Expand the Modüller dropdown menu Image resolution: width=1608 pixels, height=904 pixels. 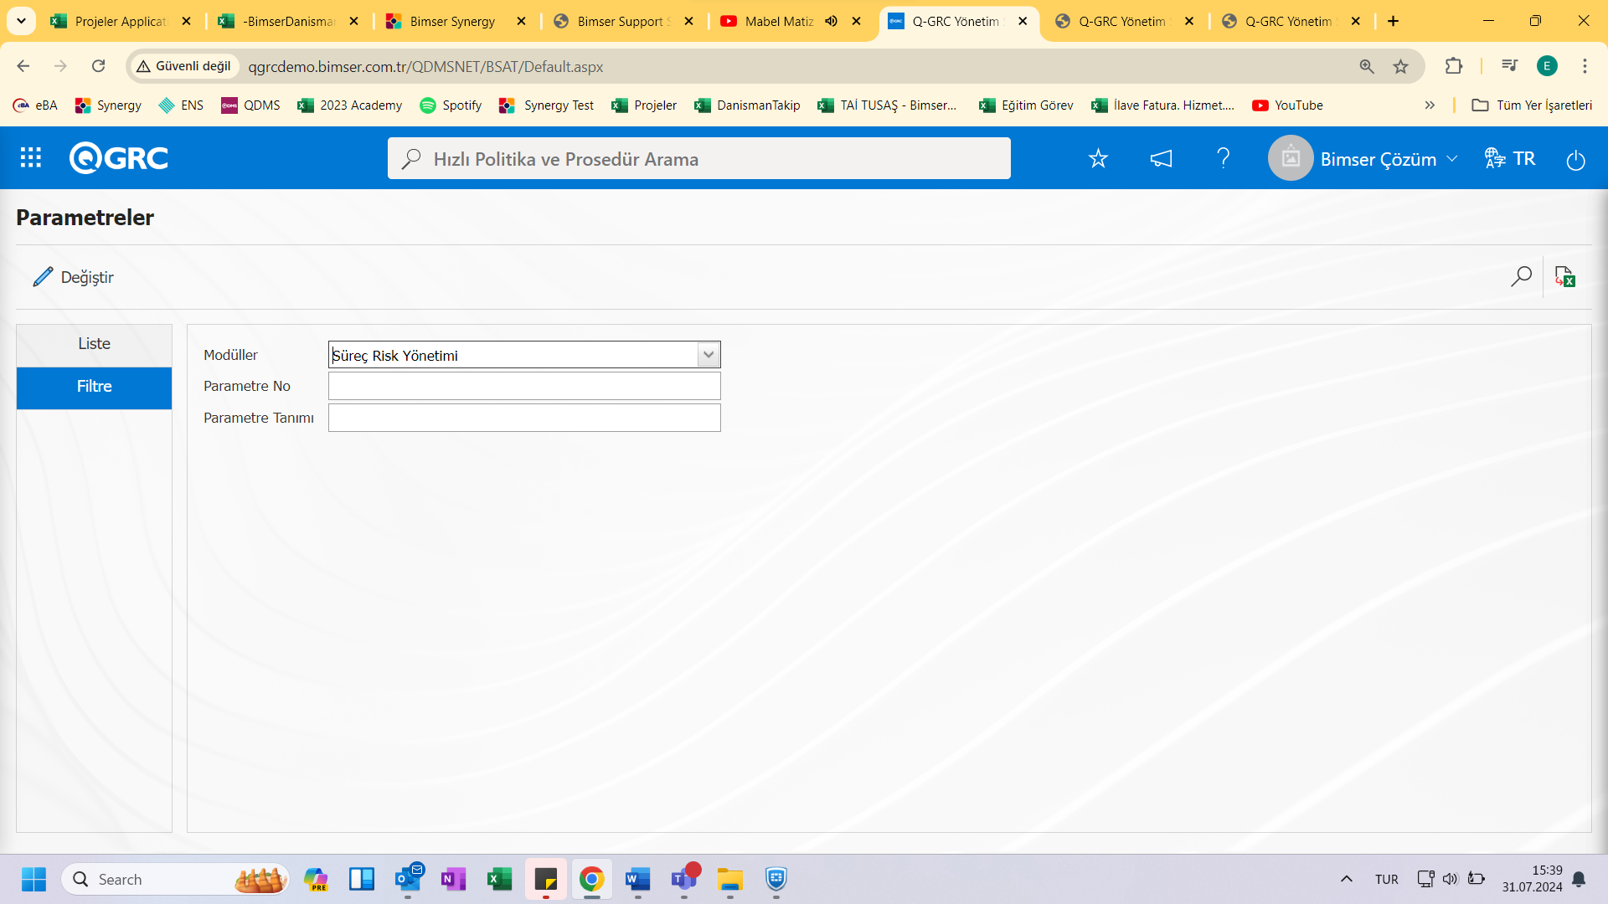tap(708, 354)
